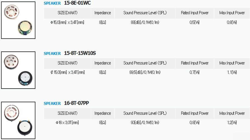Click Max Input Power header of 15-8T-15W10S table

pyautogui.click(x=232, y=63)
